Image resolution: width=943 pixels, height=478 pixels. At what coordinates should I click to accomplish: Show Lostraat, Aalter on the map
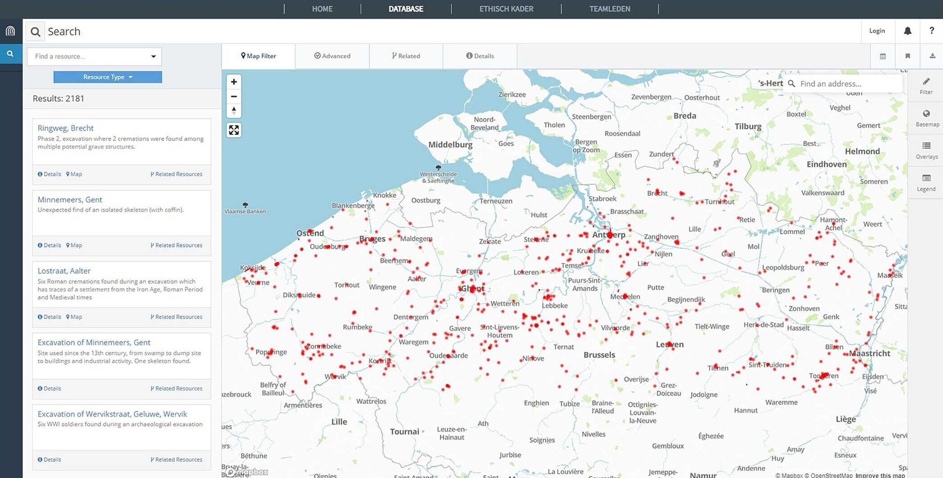pos(74,317)
